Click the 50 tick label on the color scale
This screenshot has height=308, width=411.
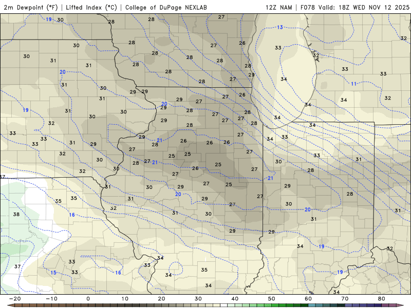click(272, 299)
